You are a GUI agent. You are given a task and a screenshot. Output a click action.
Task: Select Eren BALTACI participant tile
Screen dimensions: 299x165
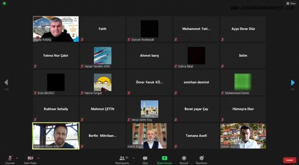(x=56, y=82)
